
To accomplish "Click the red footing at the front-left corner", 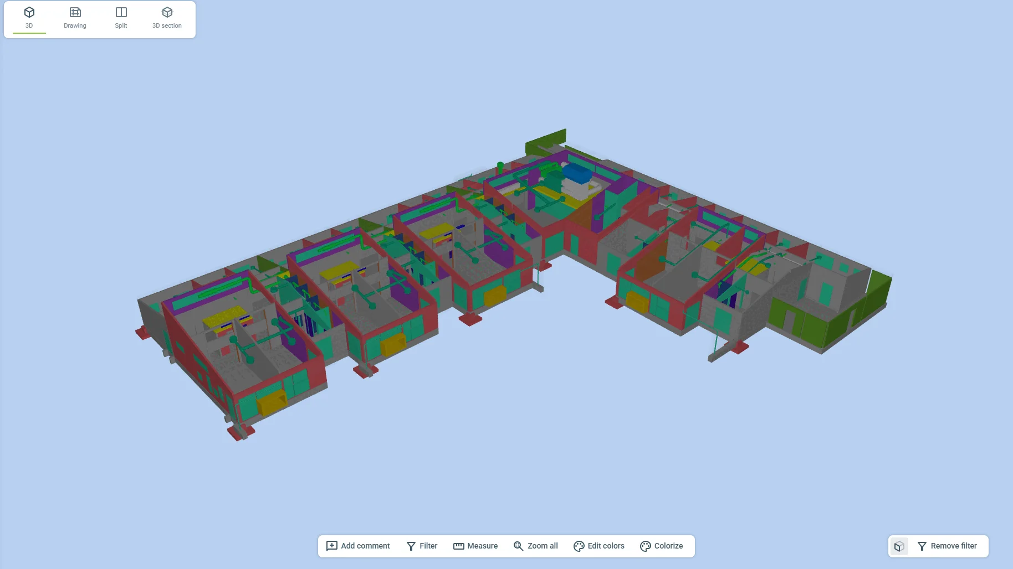I will 241,433.
